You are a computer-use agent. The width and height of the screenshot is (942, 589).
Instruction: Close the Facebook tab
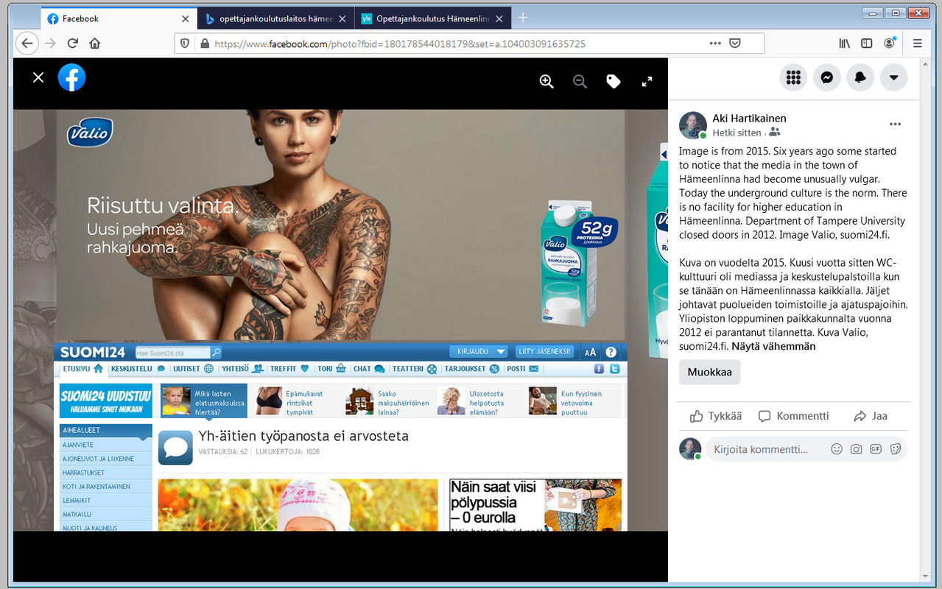185,19
